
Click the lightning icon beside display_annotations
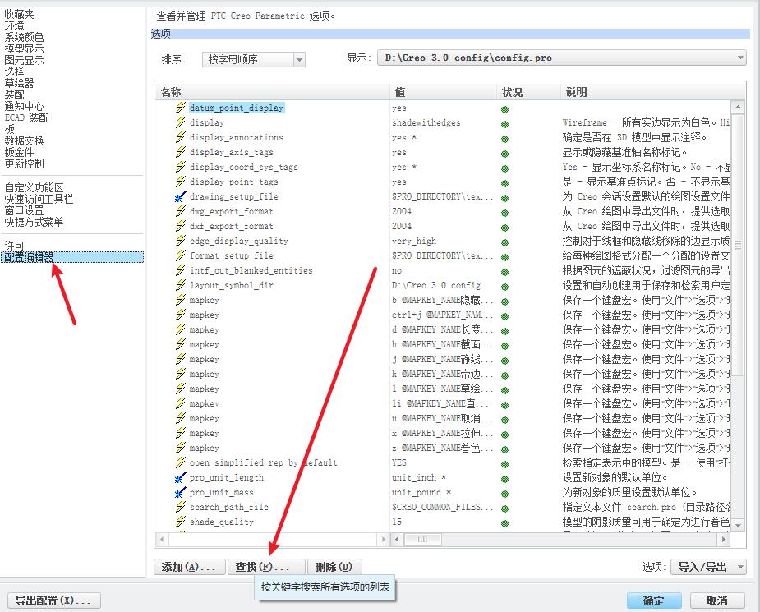180,137
